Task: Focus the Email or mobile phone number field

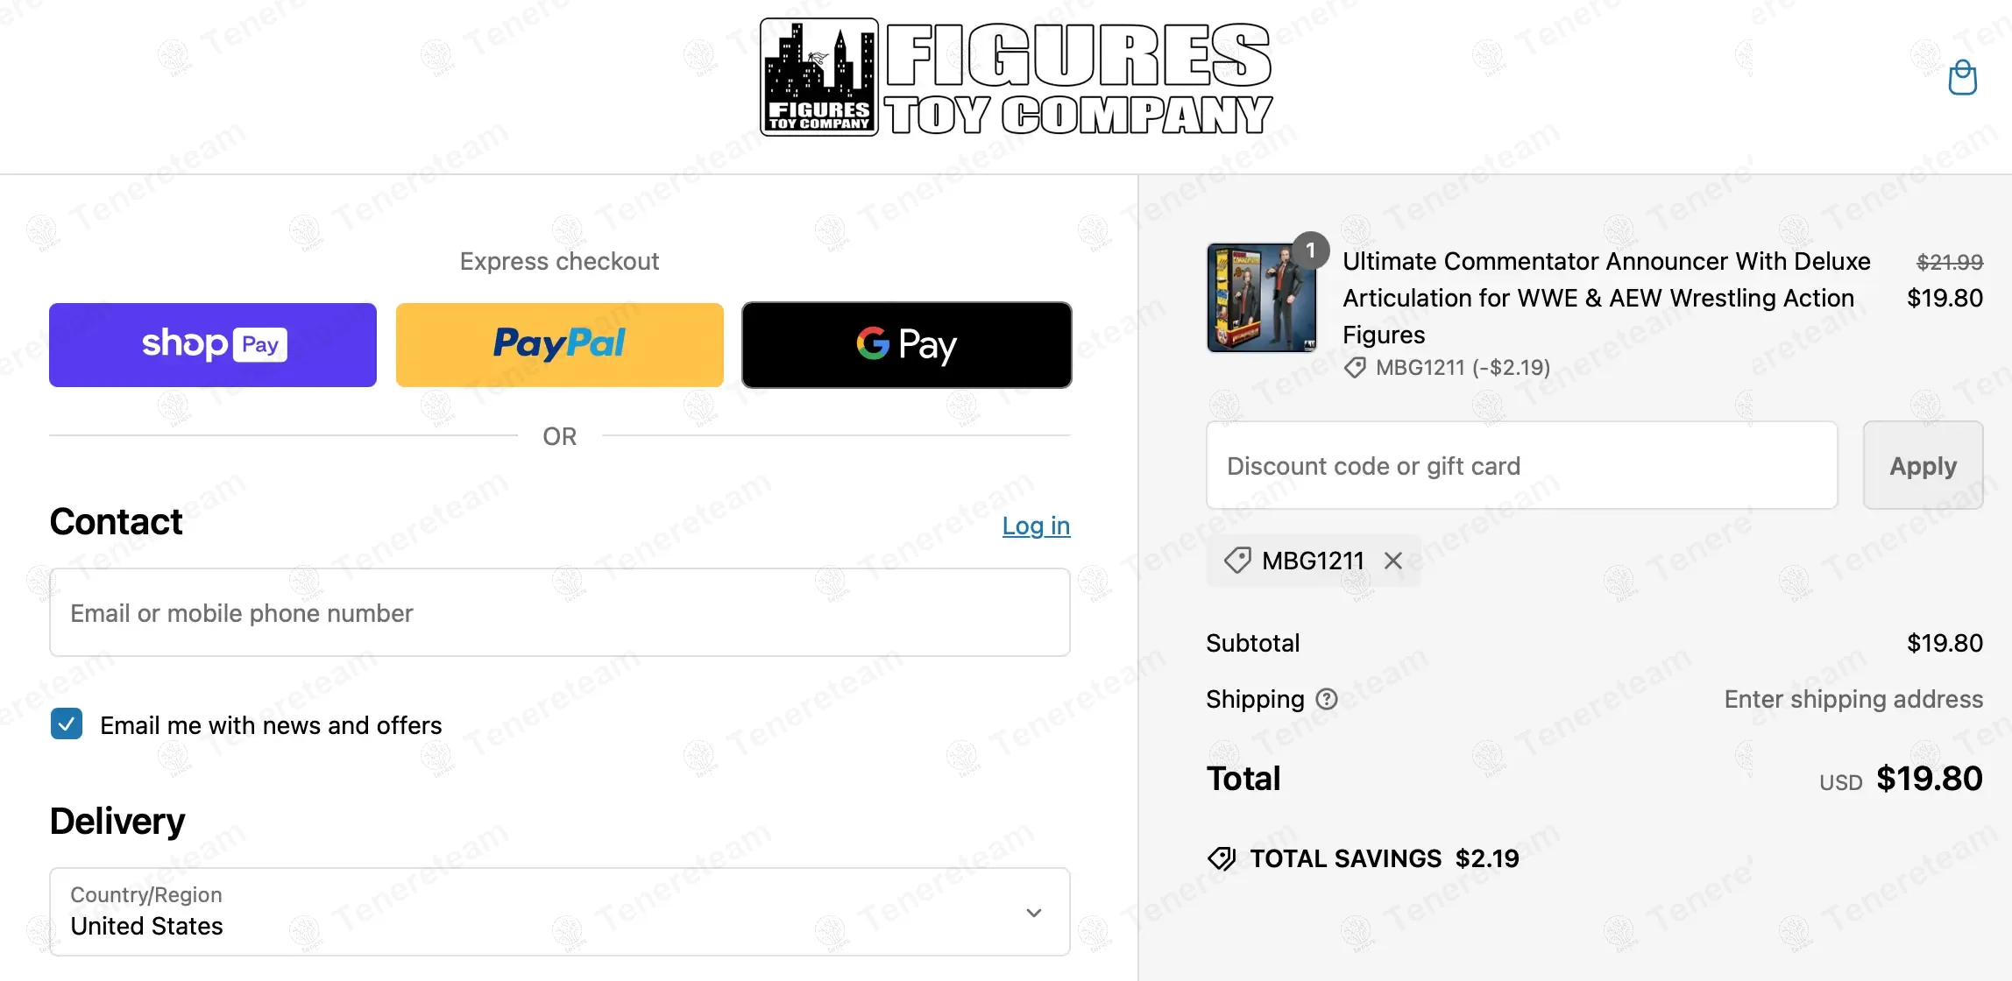Action: 560,612
